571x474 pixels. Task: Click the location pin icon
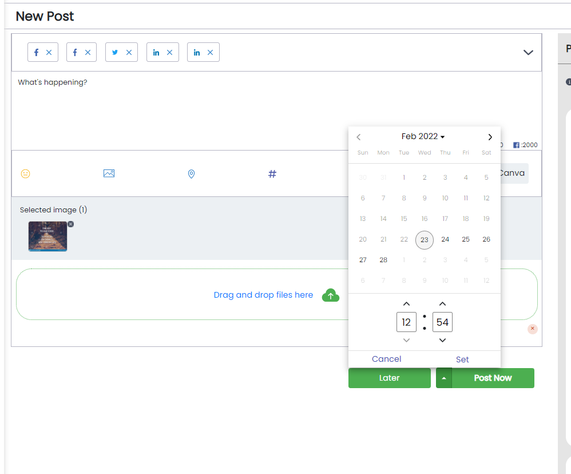click(x=191, y=173)
